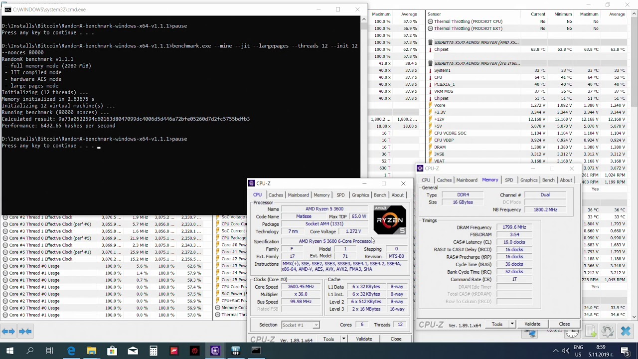Click HWiNFO blue X close sensors icon
Image resolution: width=638 pixels, height=359 pixels.
click(626, 331)
